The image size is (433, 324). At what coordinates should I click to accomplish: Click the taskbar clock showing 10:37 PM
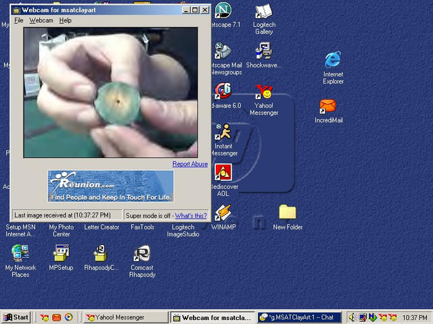pyautogui.click(x=415, y=318)
